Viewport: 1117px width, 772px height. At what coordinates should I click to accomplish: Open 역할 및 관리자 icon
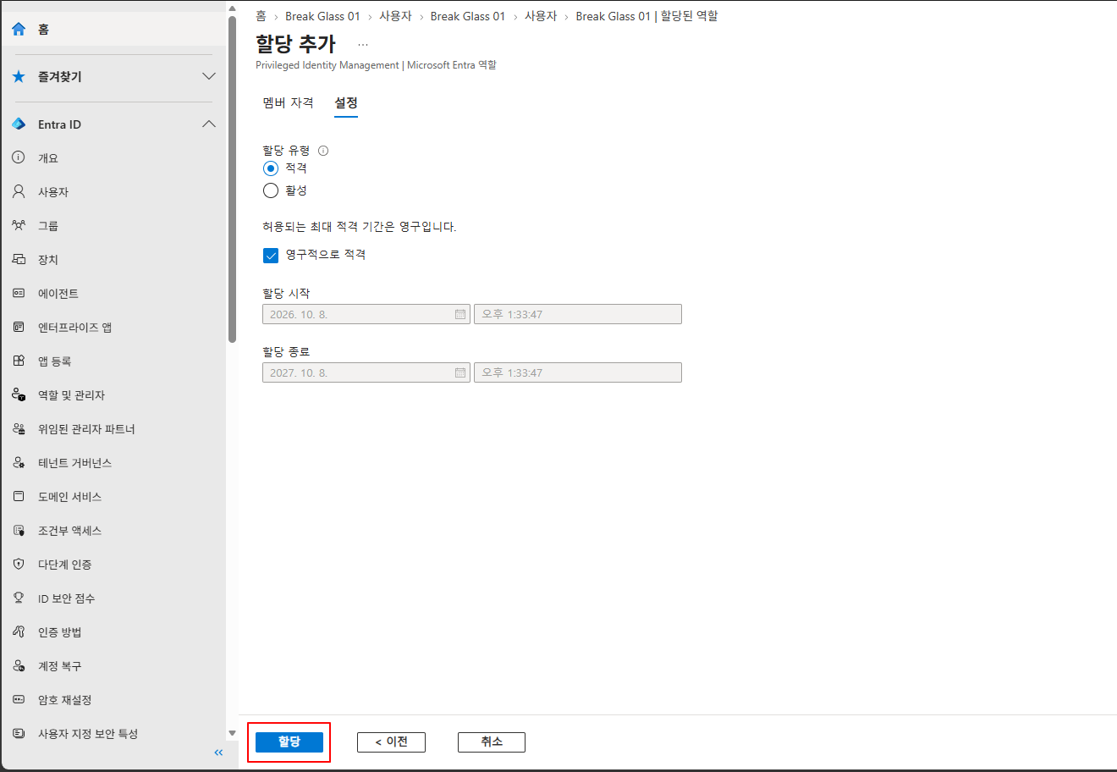pyautogui.click(x=19, y=394)
